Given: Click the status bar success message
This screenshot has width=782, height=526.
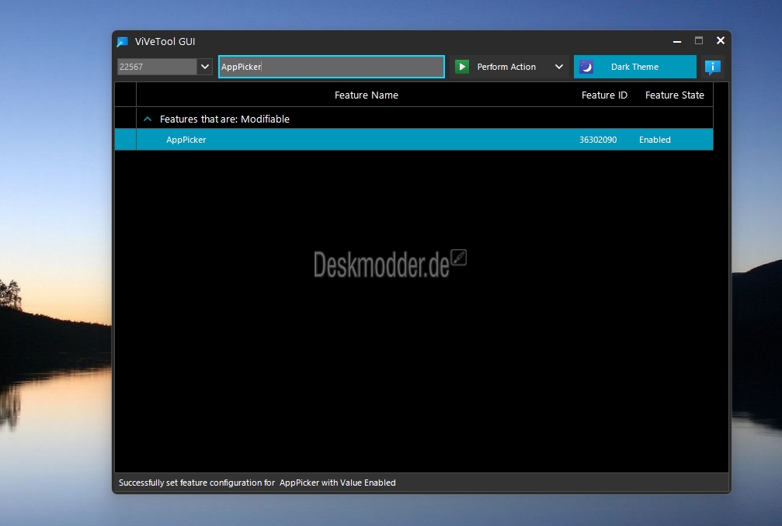Looking at the screenshot, I should pyautogui.click(x=257, y=483).
